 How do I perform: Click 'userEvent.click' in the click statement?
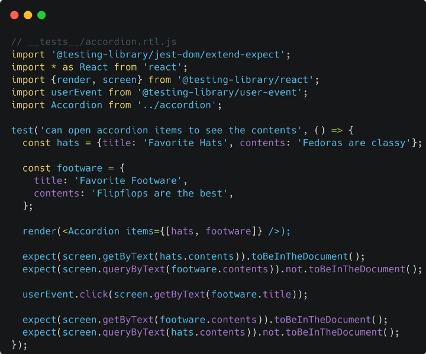[x=65, y=294]
